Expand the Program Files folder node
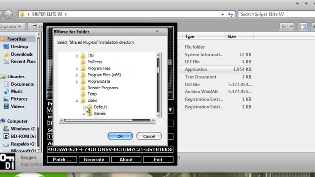This screenshot has width=315, height=177. tap(77, 69)
